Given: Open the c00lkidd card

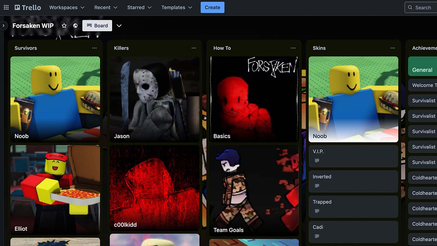Looking at the screenshot, I should [x=155, y=188].
